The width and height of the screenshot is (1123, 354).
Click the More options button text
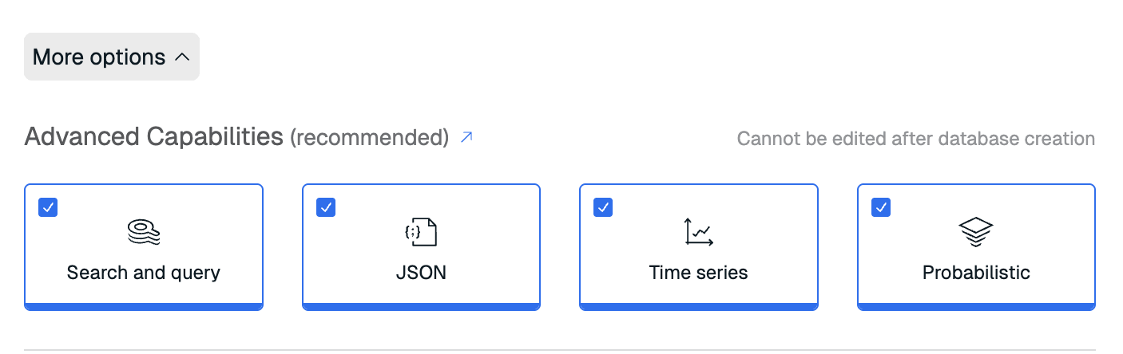tap(99, 57)
